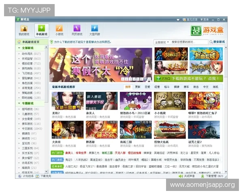Image resolution: width=243 pixels, height=195 pixels.
Task: Open 天龙八部 in hot games row
Action: coord(120,153)
